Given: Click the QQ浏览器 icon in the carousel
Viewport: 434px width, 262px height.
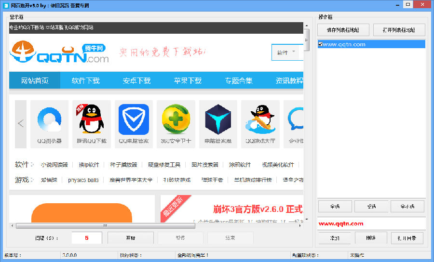Looking at the screenshot, I should coord(49,119).
